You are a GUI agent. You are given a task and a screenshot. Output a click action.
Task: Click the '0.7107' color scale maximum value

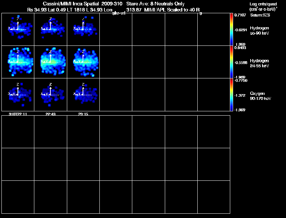[240, 15]
